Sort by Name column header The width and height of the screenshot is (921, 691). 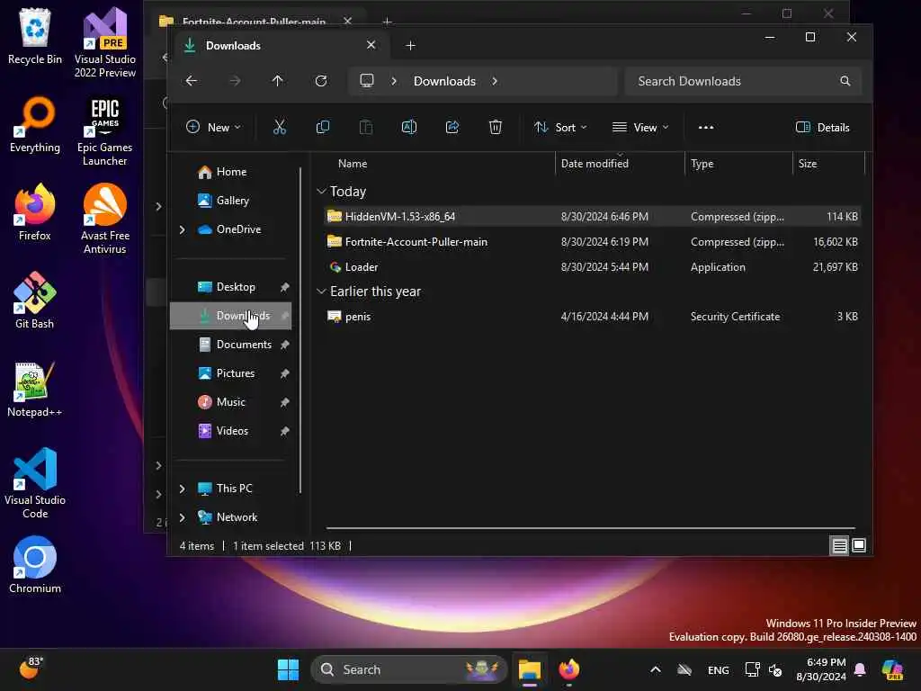(353, 164)
